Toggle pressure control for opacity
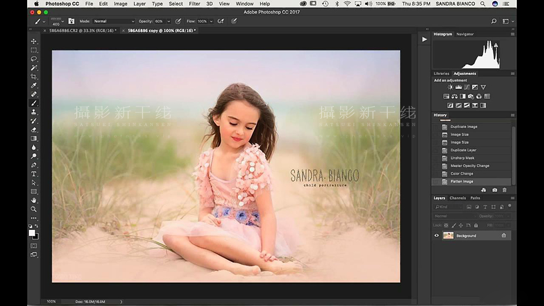 pyautogui.click(x=178, y=21)
